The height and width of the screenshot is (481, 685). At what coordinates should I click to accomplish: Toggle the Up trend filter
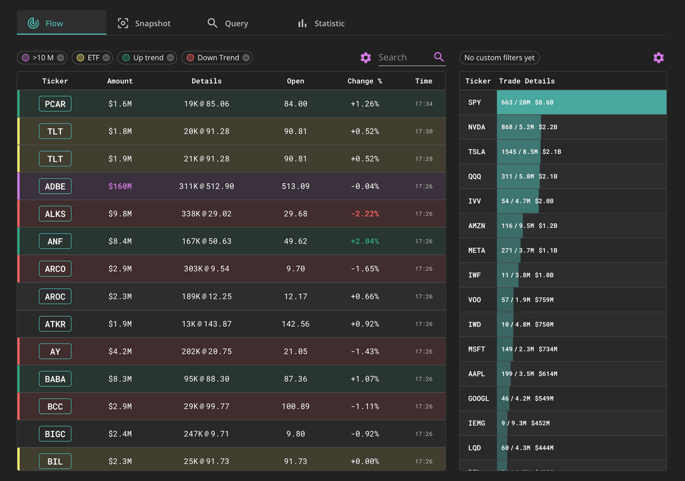point(147,58)
